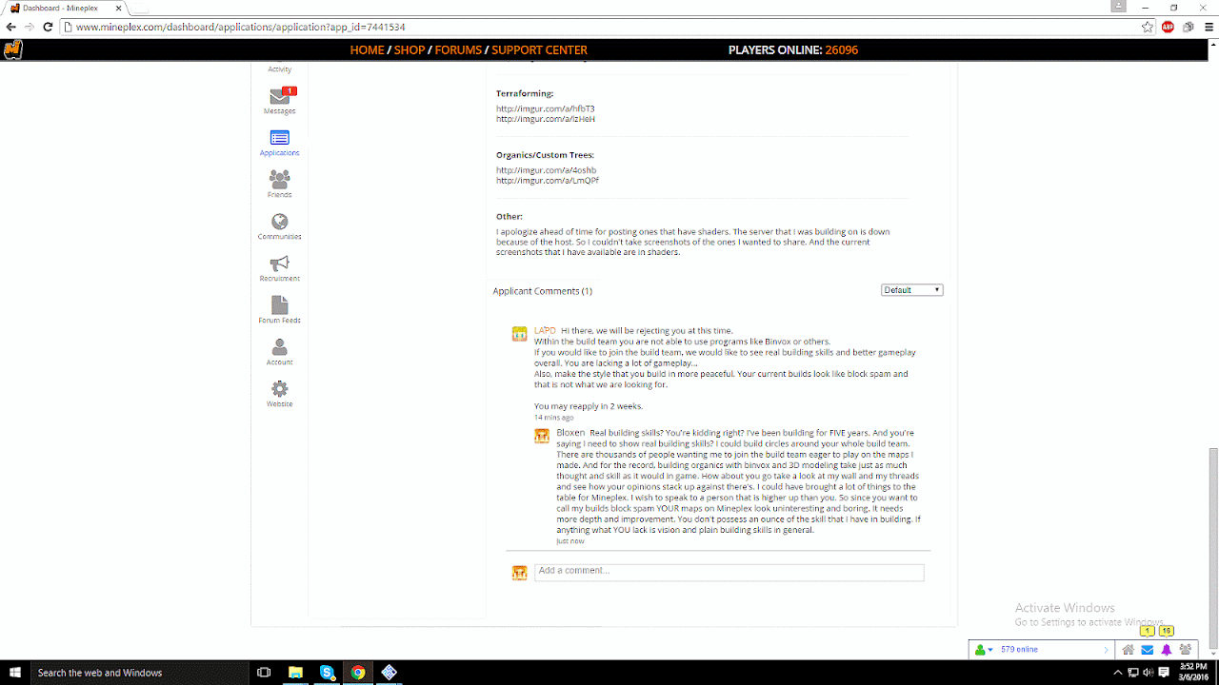Open the chat bar group friends icon
The width and height of the screenshot is (1219, 685).
coord(1186,650)
